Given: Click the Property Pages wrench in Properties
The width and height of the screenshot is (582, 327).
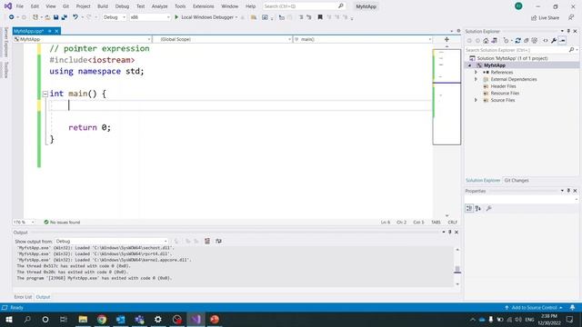Looking at the screenshot, I should click(x=489, y=208).
